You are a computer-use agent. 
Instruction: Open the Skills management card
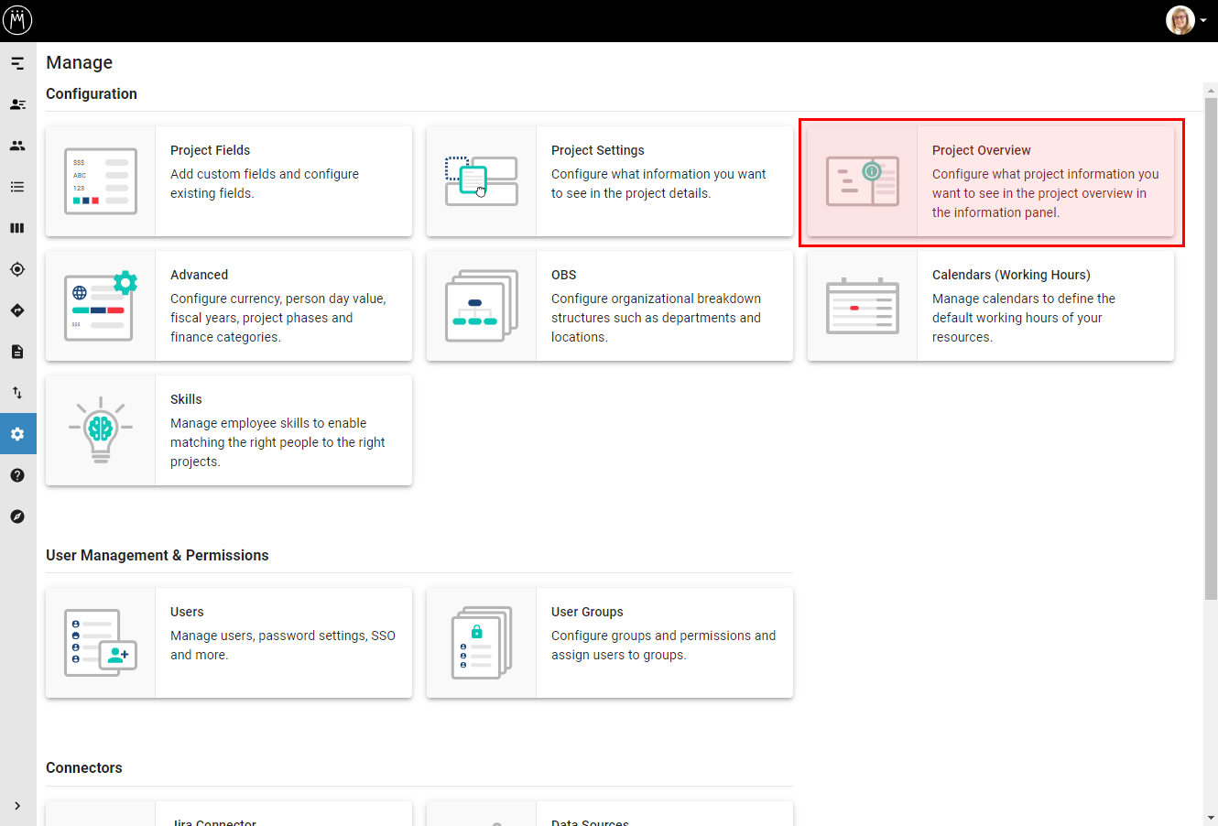(x=229, y=430)
